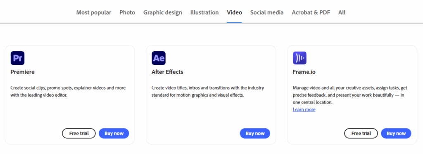Open the Frame.io Learn more link
Viewport: 423px width, 154px height.
tap(304, 109)
